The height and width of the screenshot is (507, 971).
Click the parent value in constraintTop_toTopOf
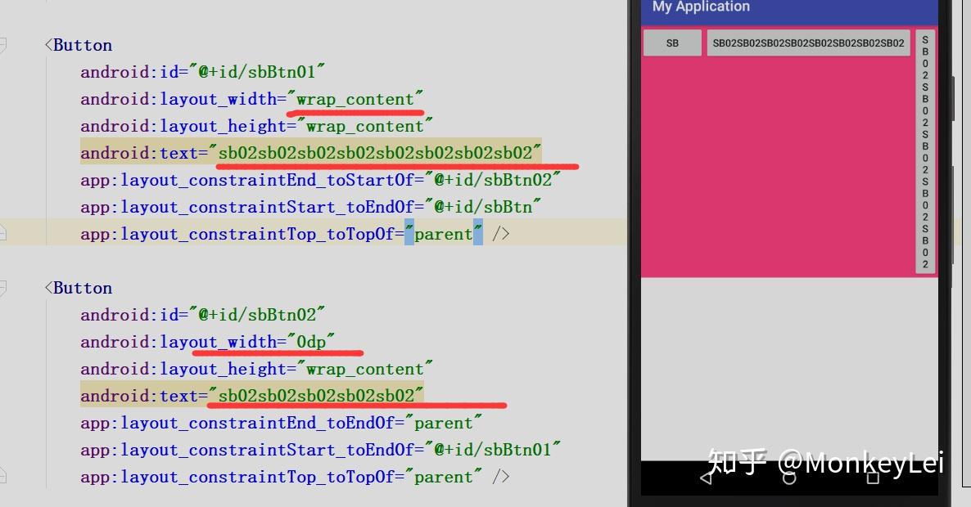[442, 233]
